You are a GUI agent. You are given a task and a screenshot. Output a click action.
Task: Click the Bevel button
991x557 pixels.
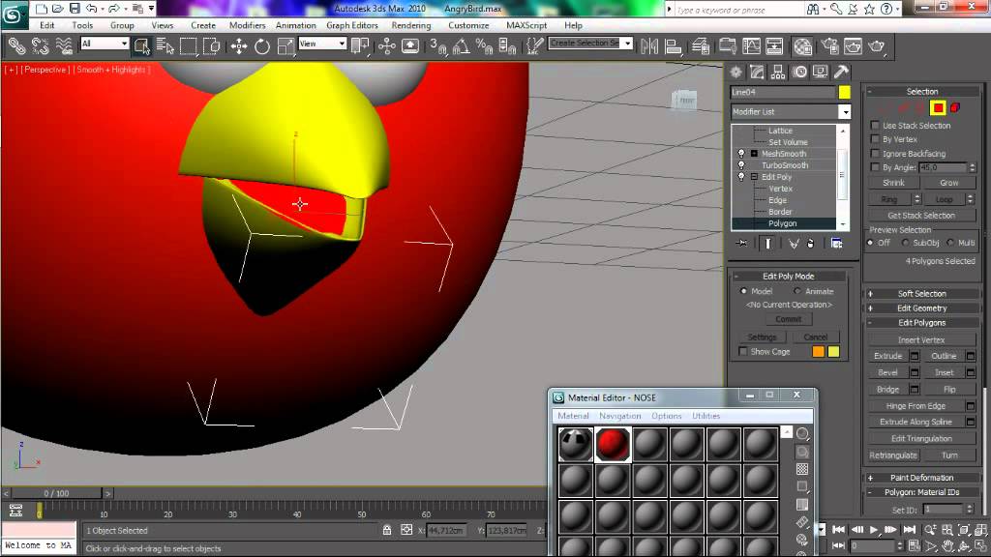[888, 372]
